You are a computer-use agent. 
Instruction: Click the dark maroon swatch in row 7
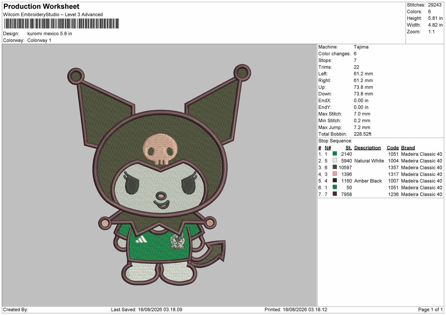point(335,194)
